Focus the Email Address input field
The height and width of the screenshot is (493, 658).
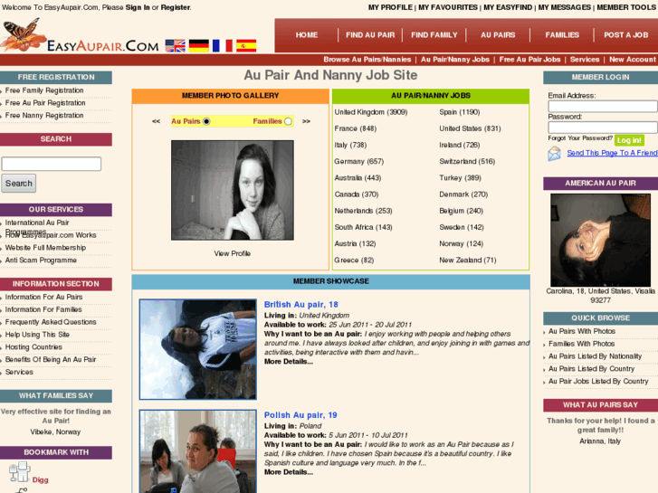pos(603,106)
